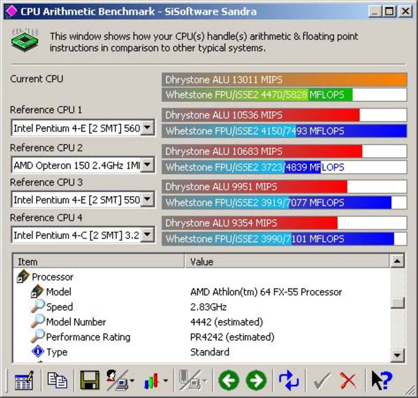Click the Dhrystone ALU 9354 MIPS bar

(284, 223)
